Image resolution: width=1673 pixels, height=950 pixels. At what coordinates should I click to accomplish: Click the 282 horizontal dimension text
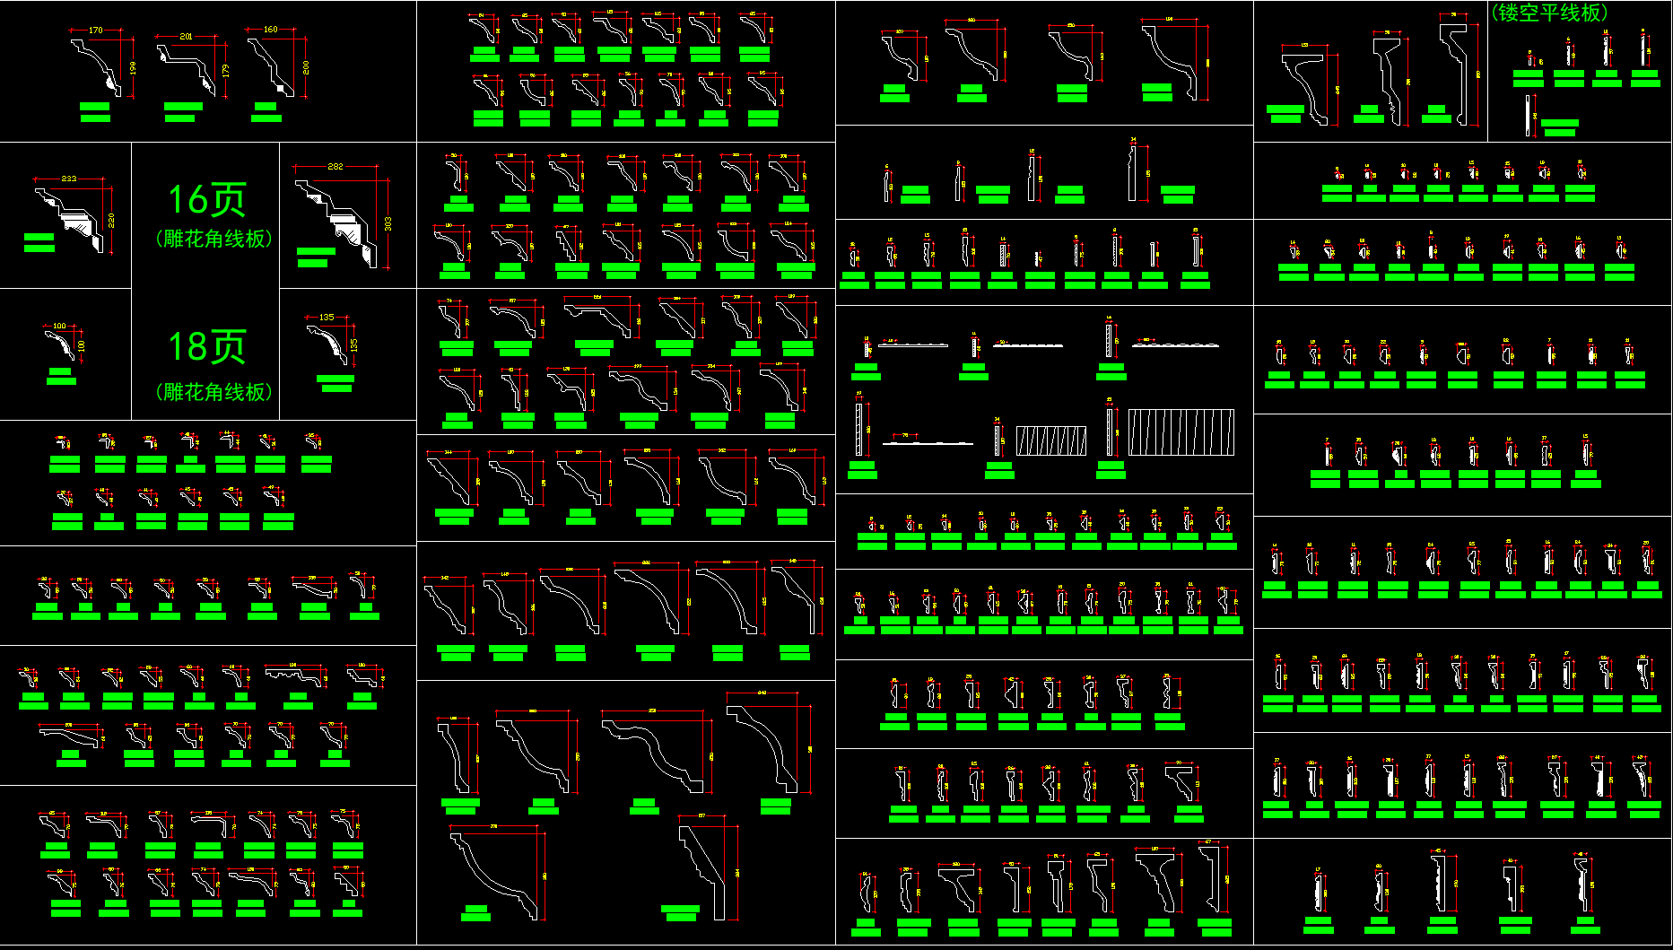pos(335,167)
